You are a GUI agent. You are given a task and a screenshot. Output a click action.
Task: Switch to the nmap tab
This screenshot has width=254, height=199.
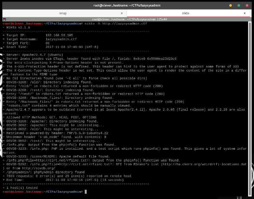tap(63, 13)
